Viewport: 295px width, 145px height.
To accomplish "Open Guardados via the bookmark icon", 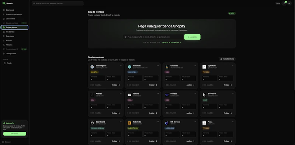I will [4, 36].
